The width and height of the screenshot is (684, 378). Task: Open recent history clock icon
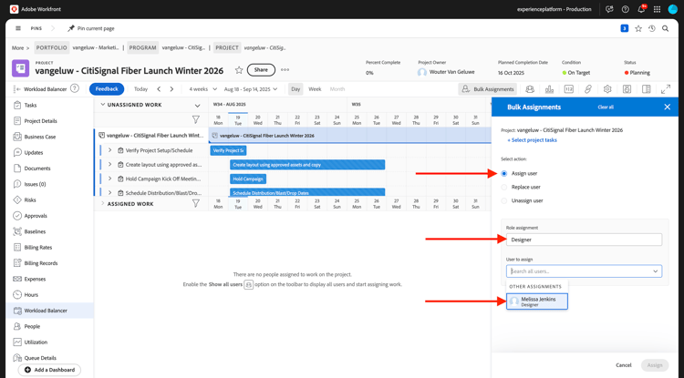pos(652,28)
